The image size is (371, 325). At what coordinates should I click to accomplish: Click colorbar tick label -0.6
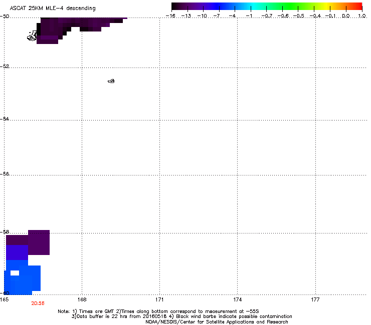pos(283,16)
